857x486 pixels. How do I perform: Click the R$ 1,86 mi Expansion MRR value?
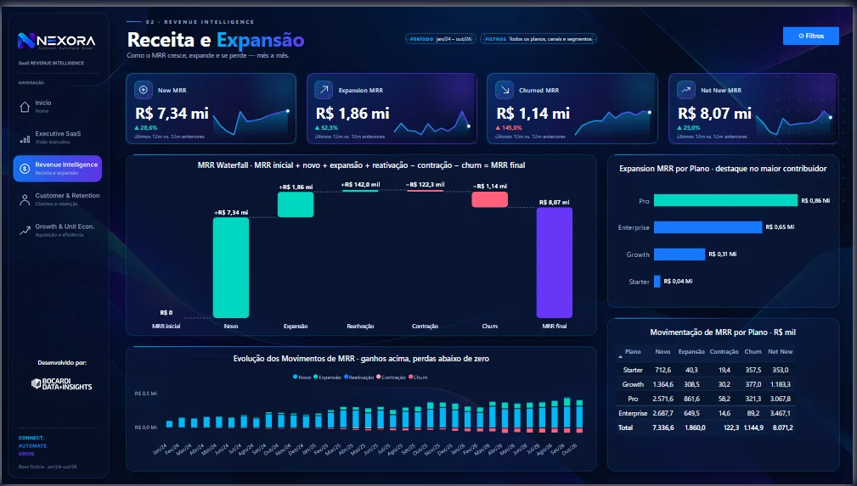point(352,114)
